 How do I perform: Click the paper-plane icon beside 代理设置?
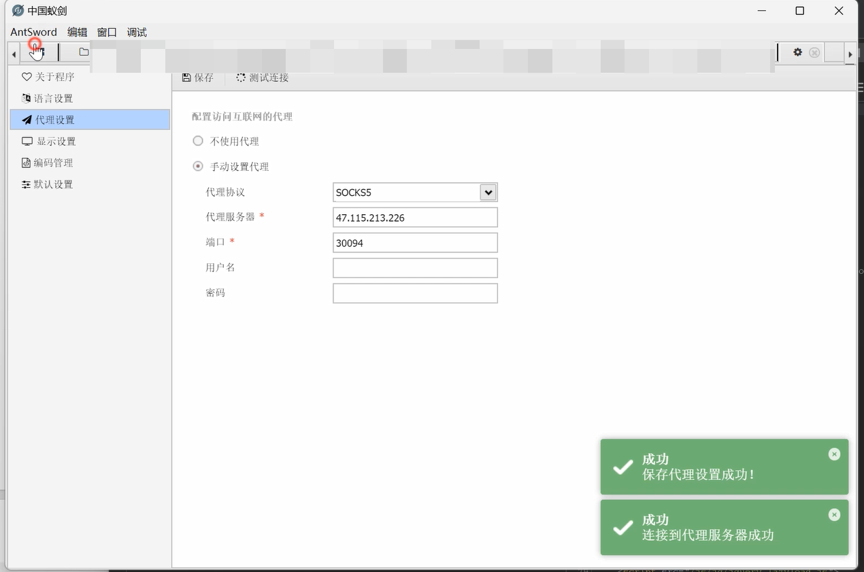point(27,120)
